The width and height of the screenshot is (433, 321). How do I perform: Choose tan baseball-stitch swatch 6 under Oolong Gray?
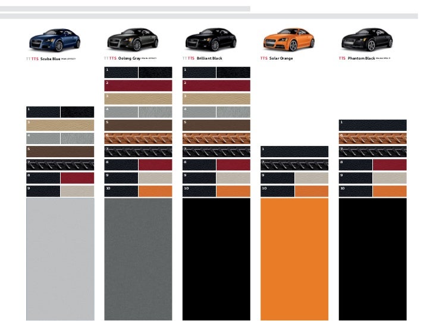(x=138, y=139)
